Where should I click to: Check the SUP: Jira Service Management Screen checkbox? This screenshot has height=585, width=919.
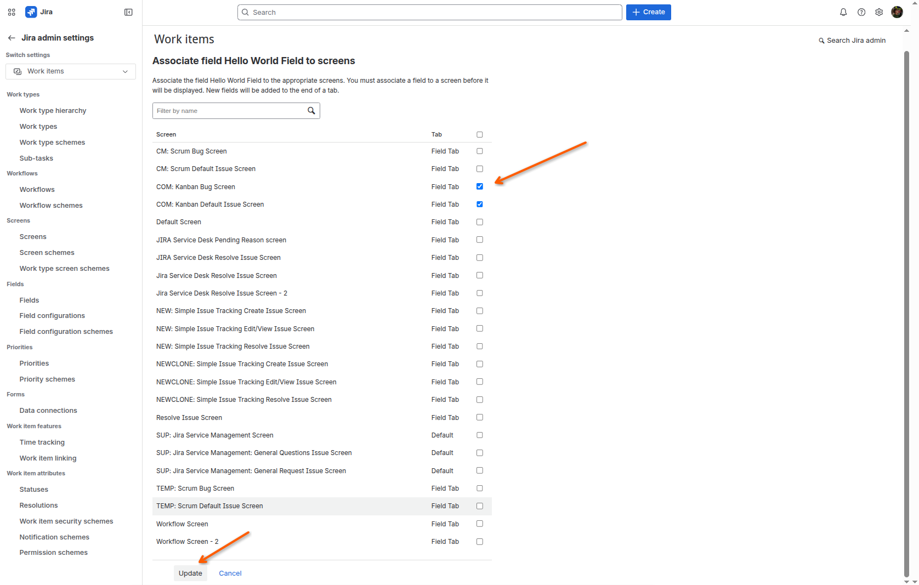coord(480,435)
